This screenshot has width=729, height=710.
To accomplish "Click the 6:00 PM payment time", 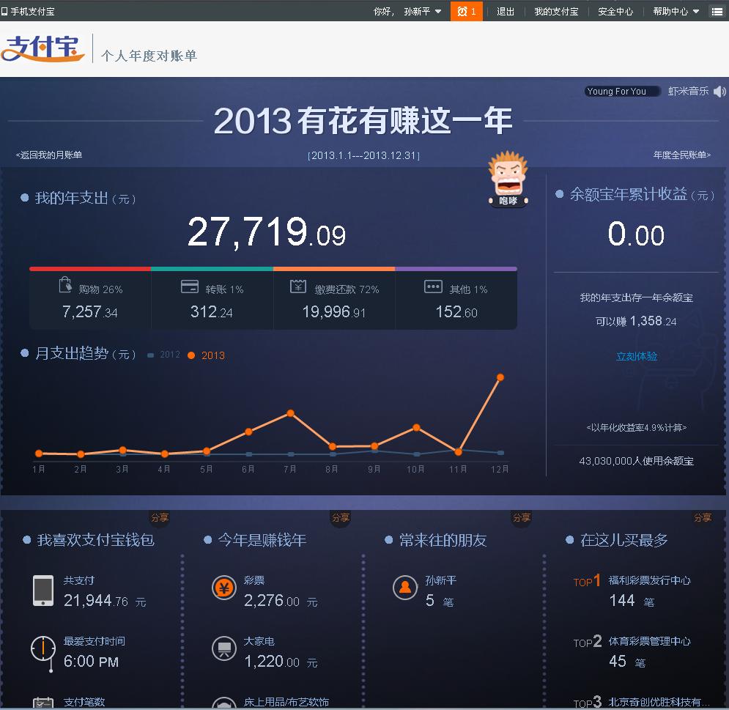I will pyautogui.click(x=91, y=661).
